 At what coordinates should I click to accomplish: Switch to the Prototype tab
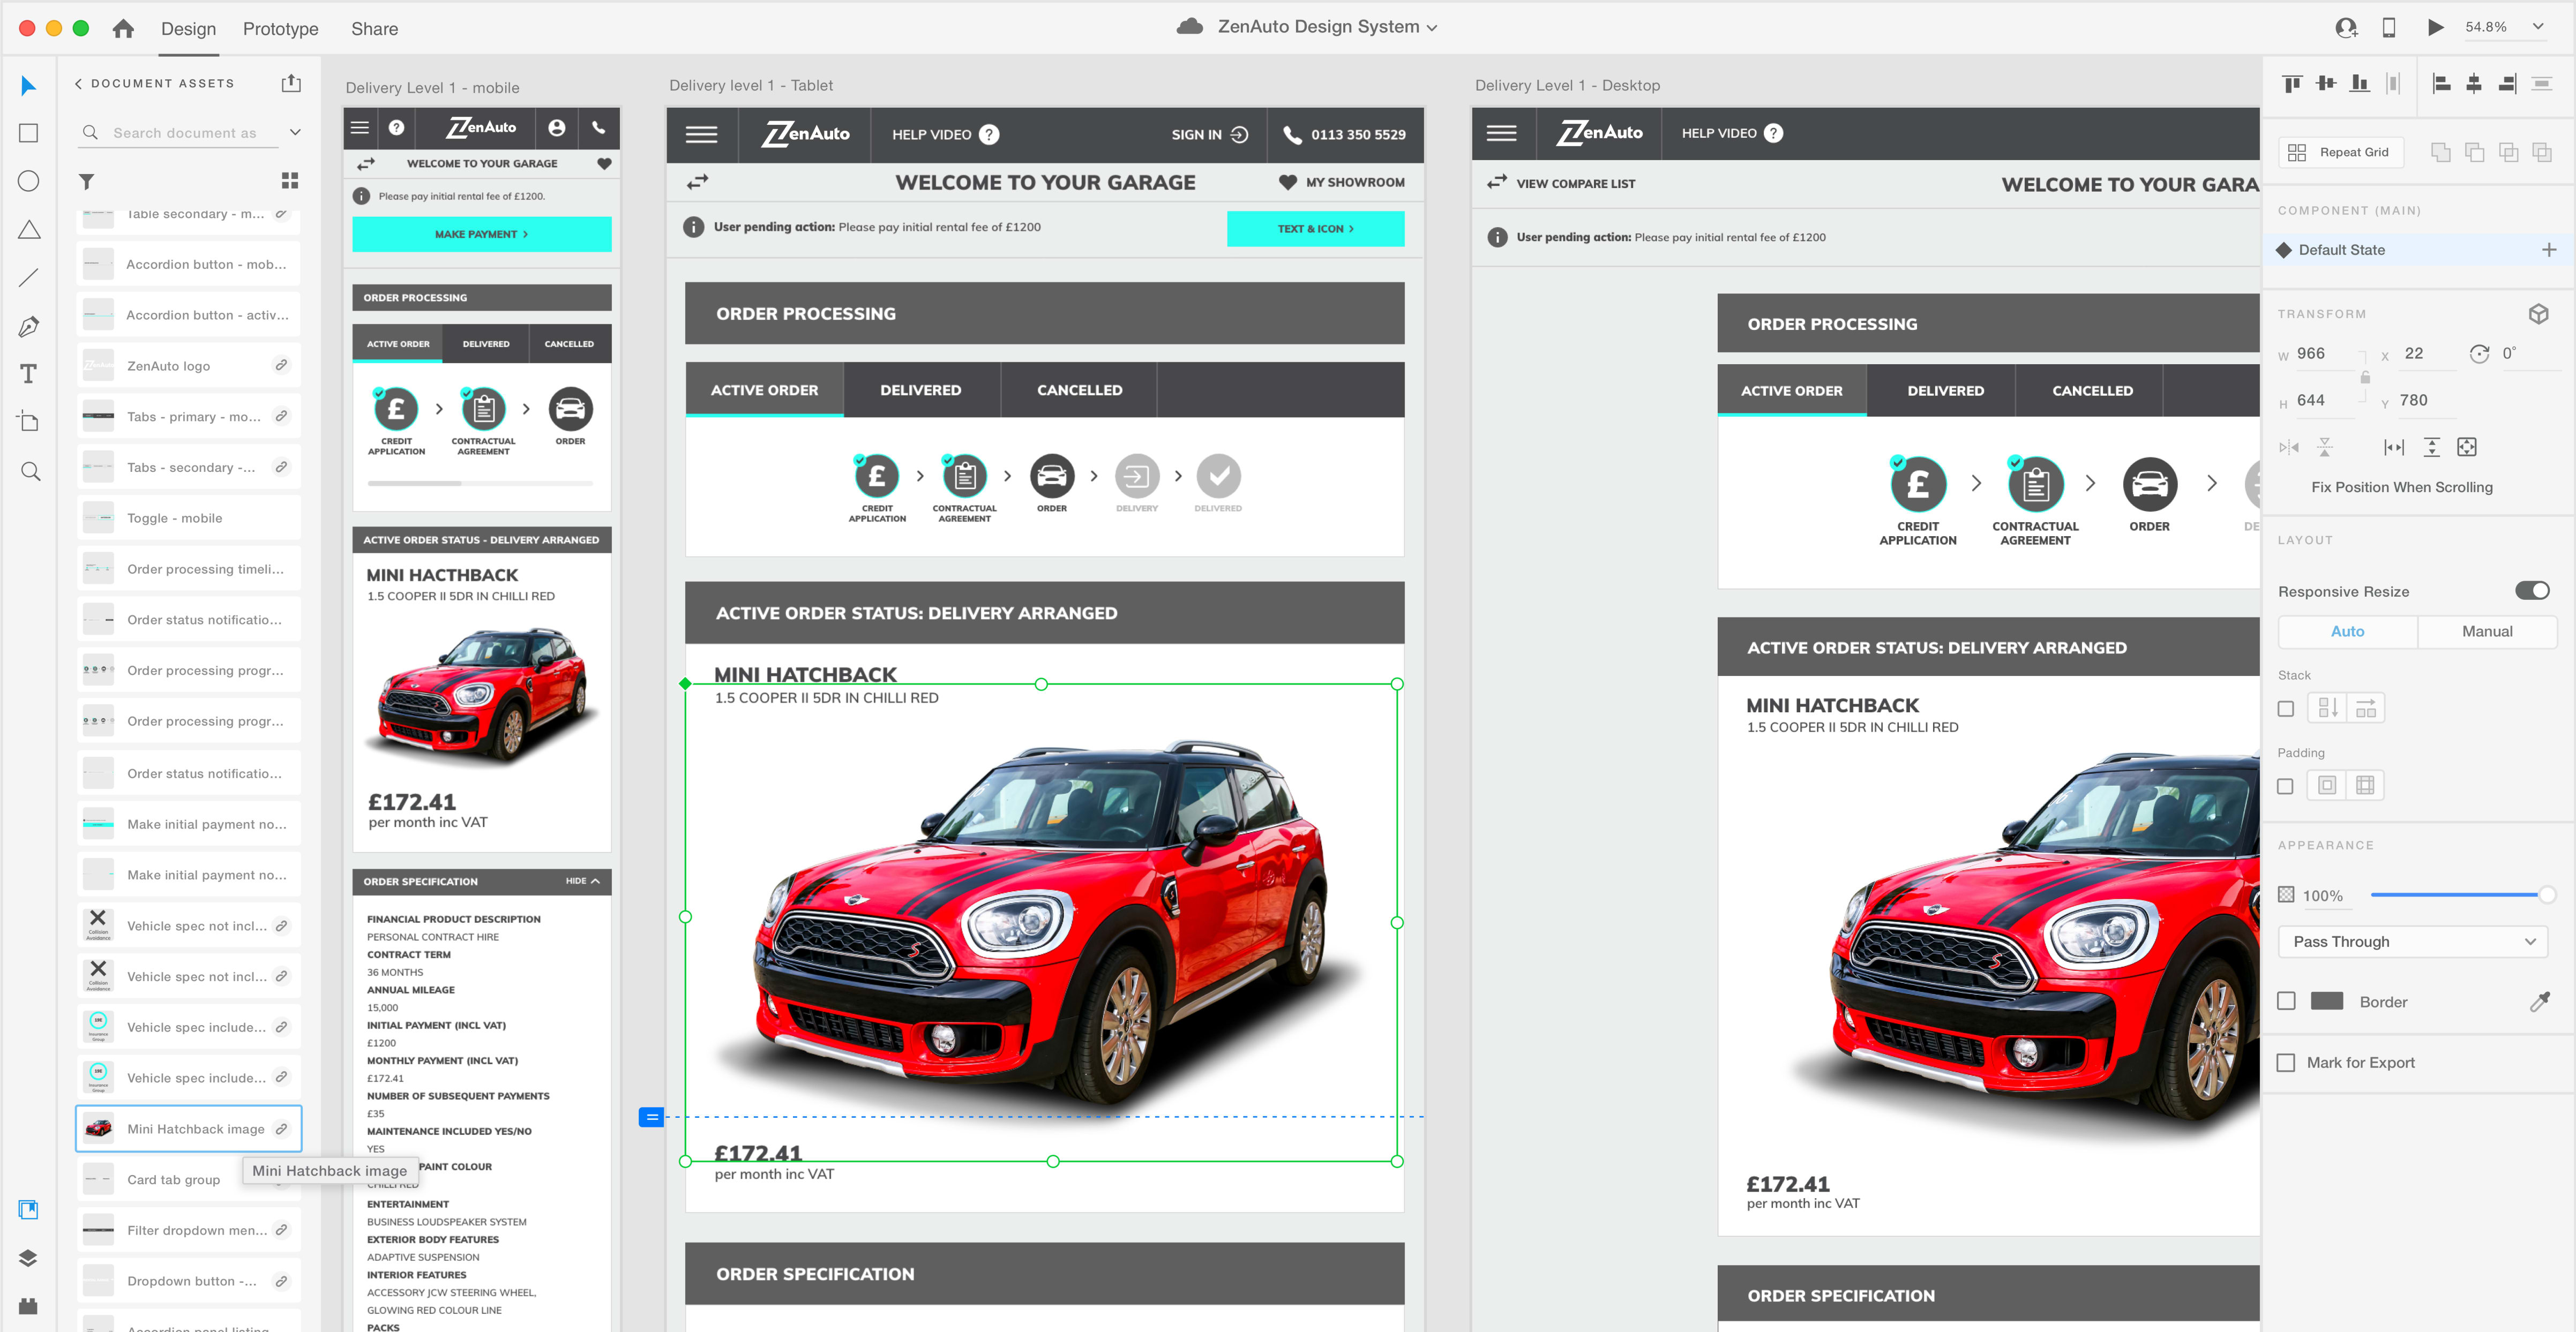(280, 29)
